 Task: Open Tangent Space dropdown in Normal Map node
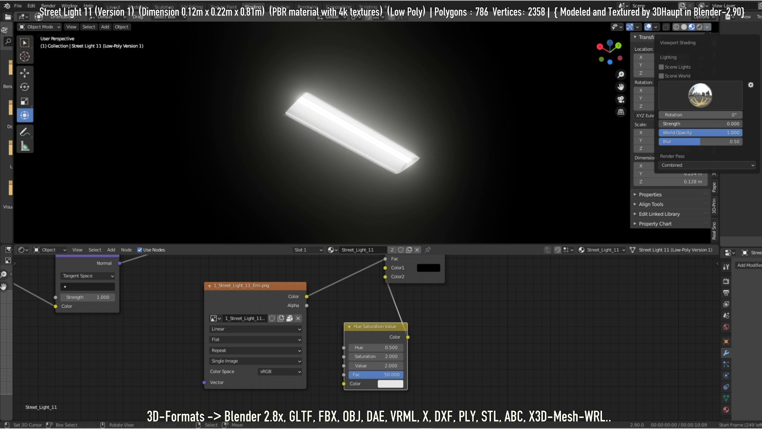click(88, 276)
